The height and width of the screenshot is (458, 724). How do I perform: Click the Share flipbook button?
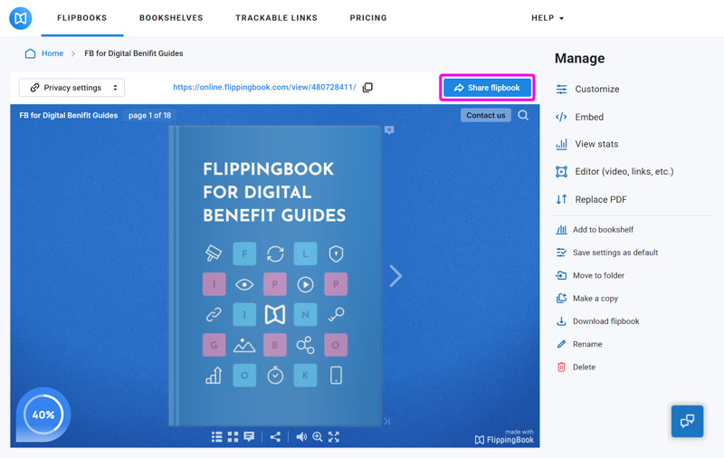tap(487, 88)
